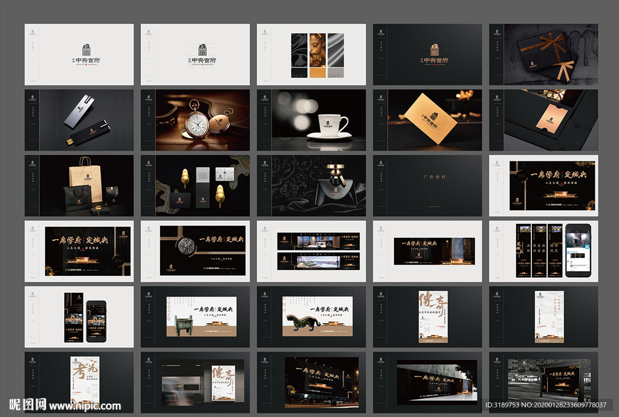Select the golden gourds stationery slide
The height and width of the screenshot is (417, 619).
195,186
